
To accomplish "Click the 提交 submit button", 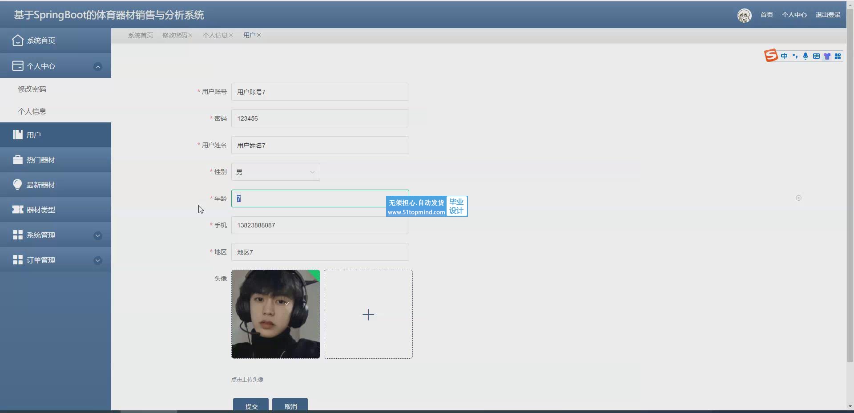I will coord(251,405).
